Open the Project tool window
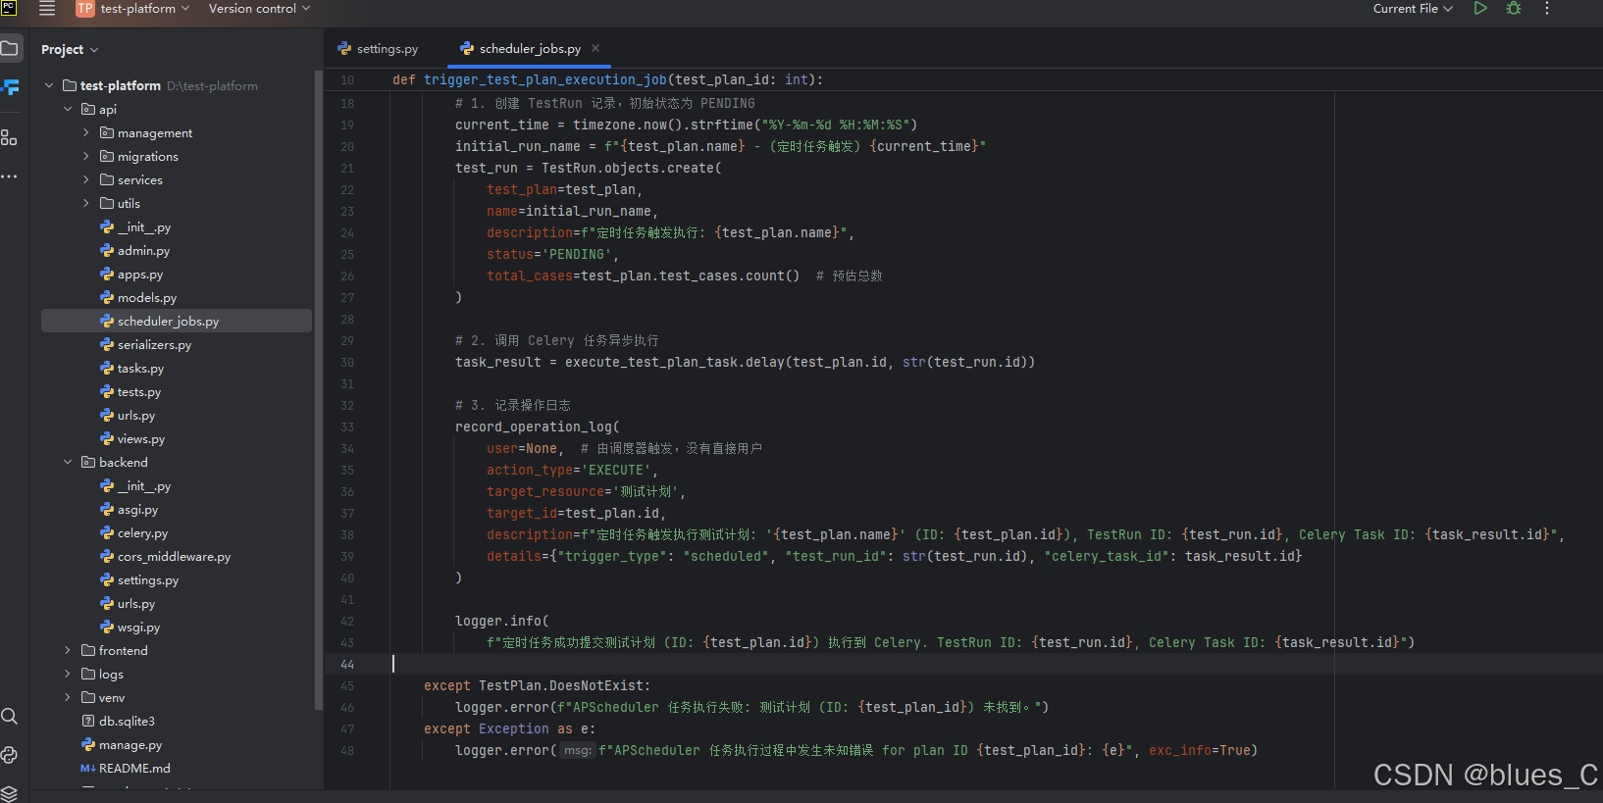The height and width of the screenshot is (803, 1603). coord(10,48)
